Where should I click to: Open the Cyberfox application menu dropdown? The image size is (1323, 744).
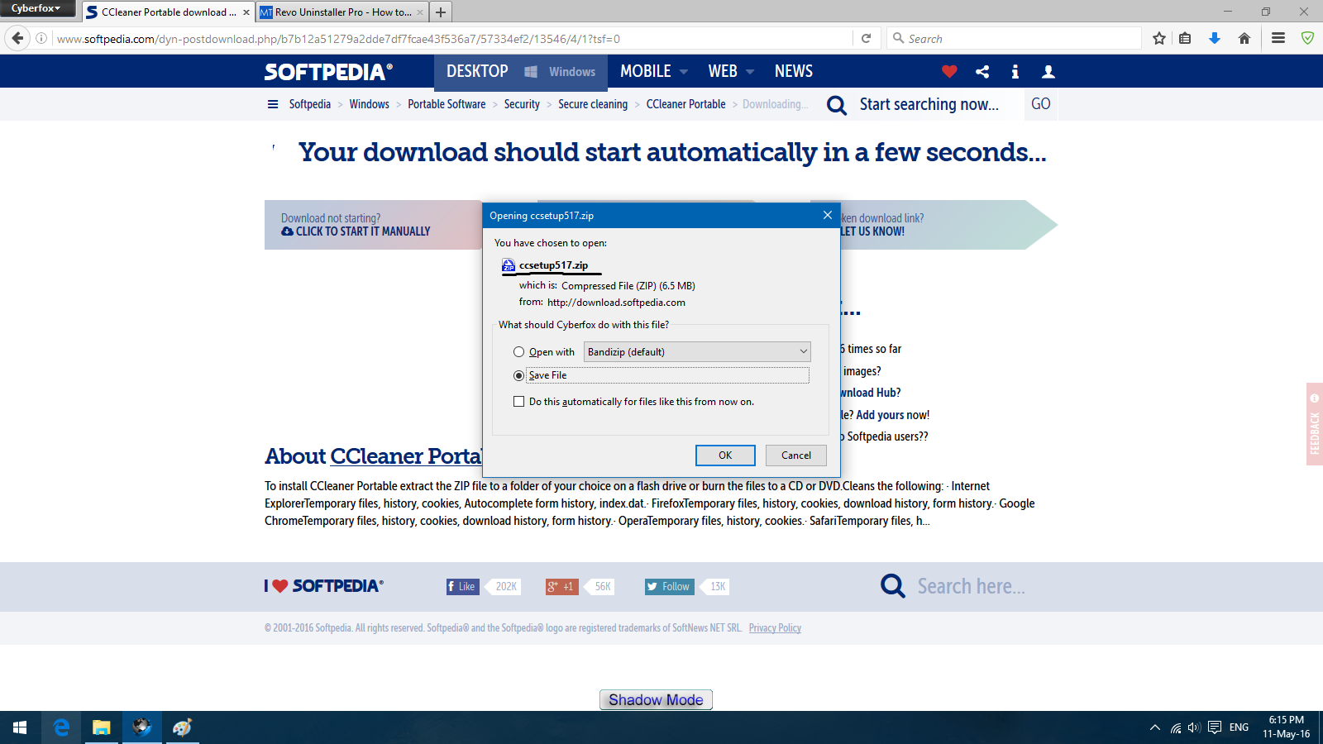[37, 8]
